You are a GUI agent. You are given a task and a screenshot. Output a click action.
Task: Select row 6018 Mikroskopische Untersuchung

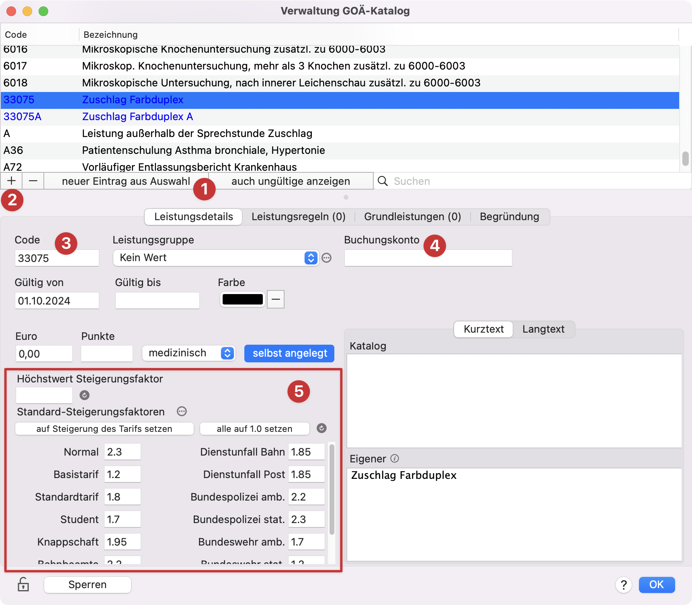[340, 83]
